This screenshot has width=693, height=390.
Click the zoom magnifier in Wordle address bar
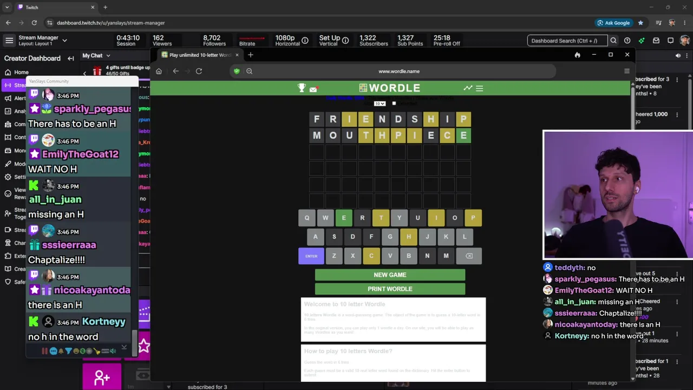click(x=249, y=71)
